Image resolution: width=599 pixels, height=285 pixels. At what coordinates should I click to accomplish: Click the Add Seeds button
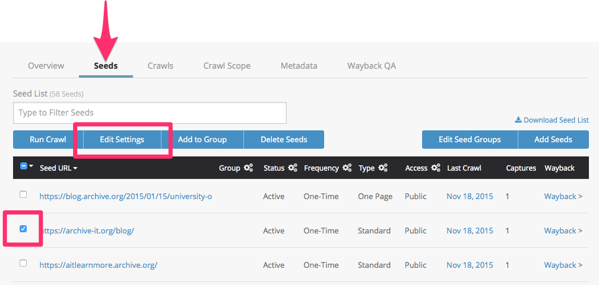click(553, 140)
